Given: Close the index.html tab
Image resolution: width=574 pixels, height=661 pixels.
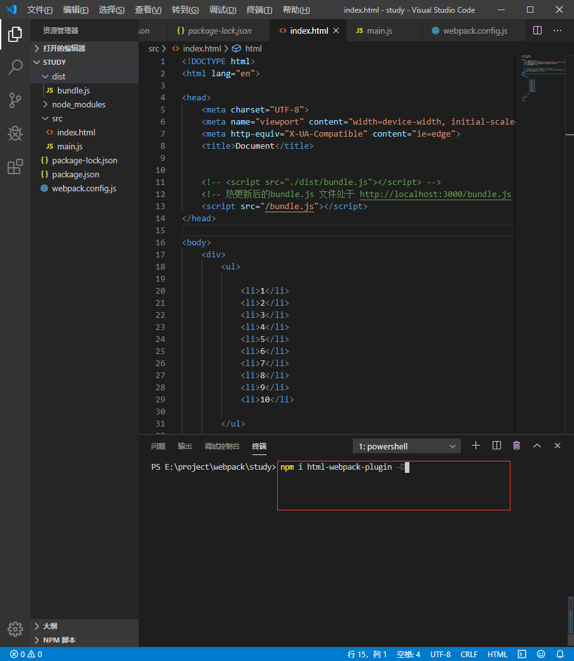Looking at the screenshot, I should tap(336, 31).
